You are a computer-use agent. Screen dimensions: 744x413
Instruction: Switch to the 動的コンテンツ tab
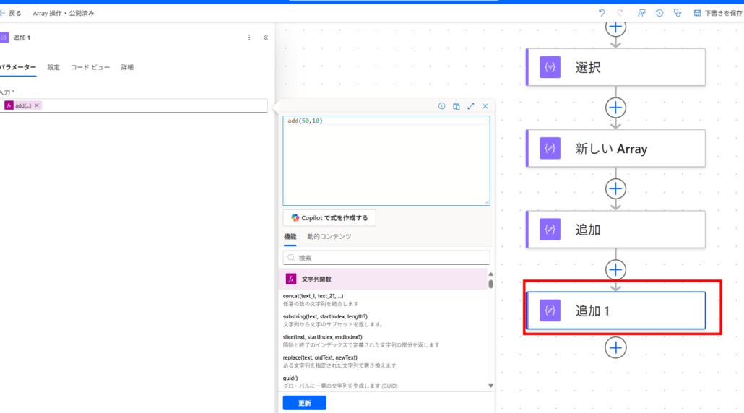click(x=329, y=237)
